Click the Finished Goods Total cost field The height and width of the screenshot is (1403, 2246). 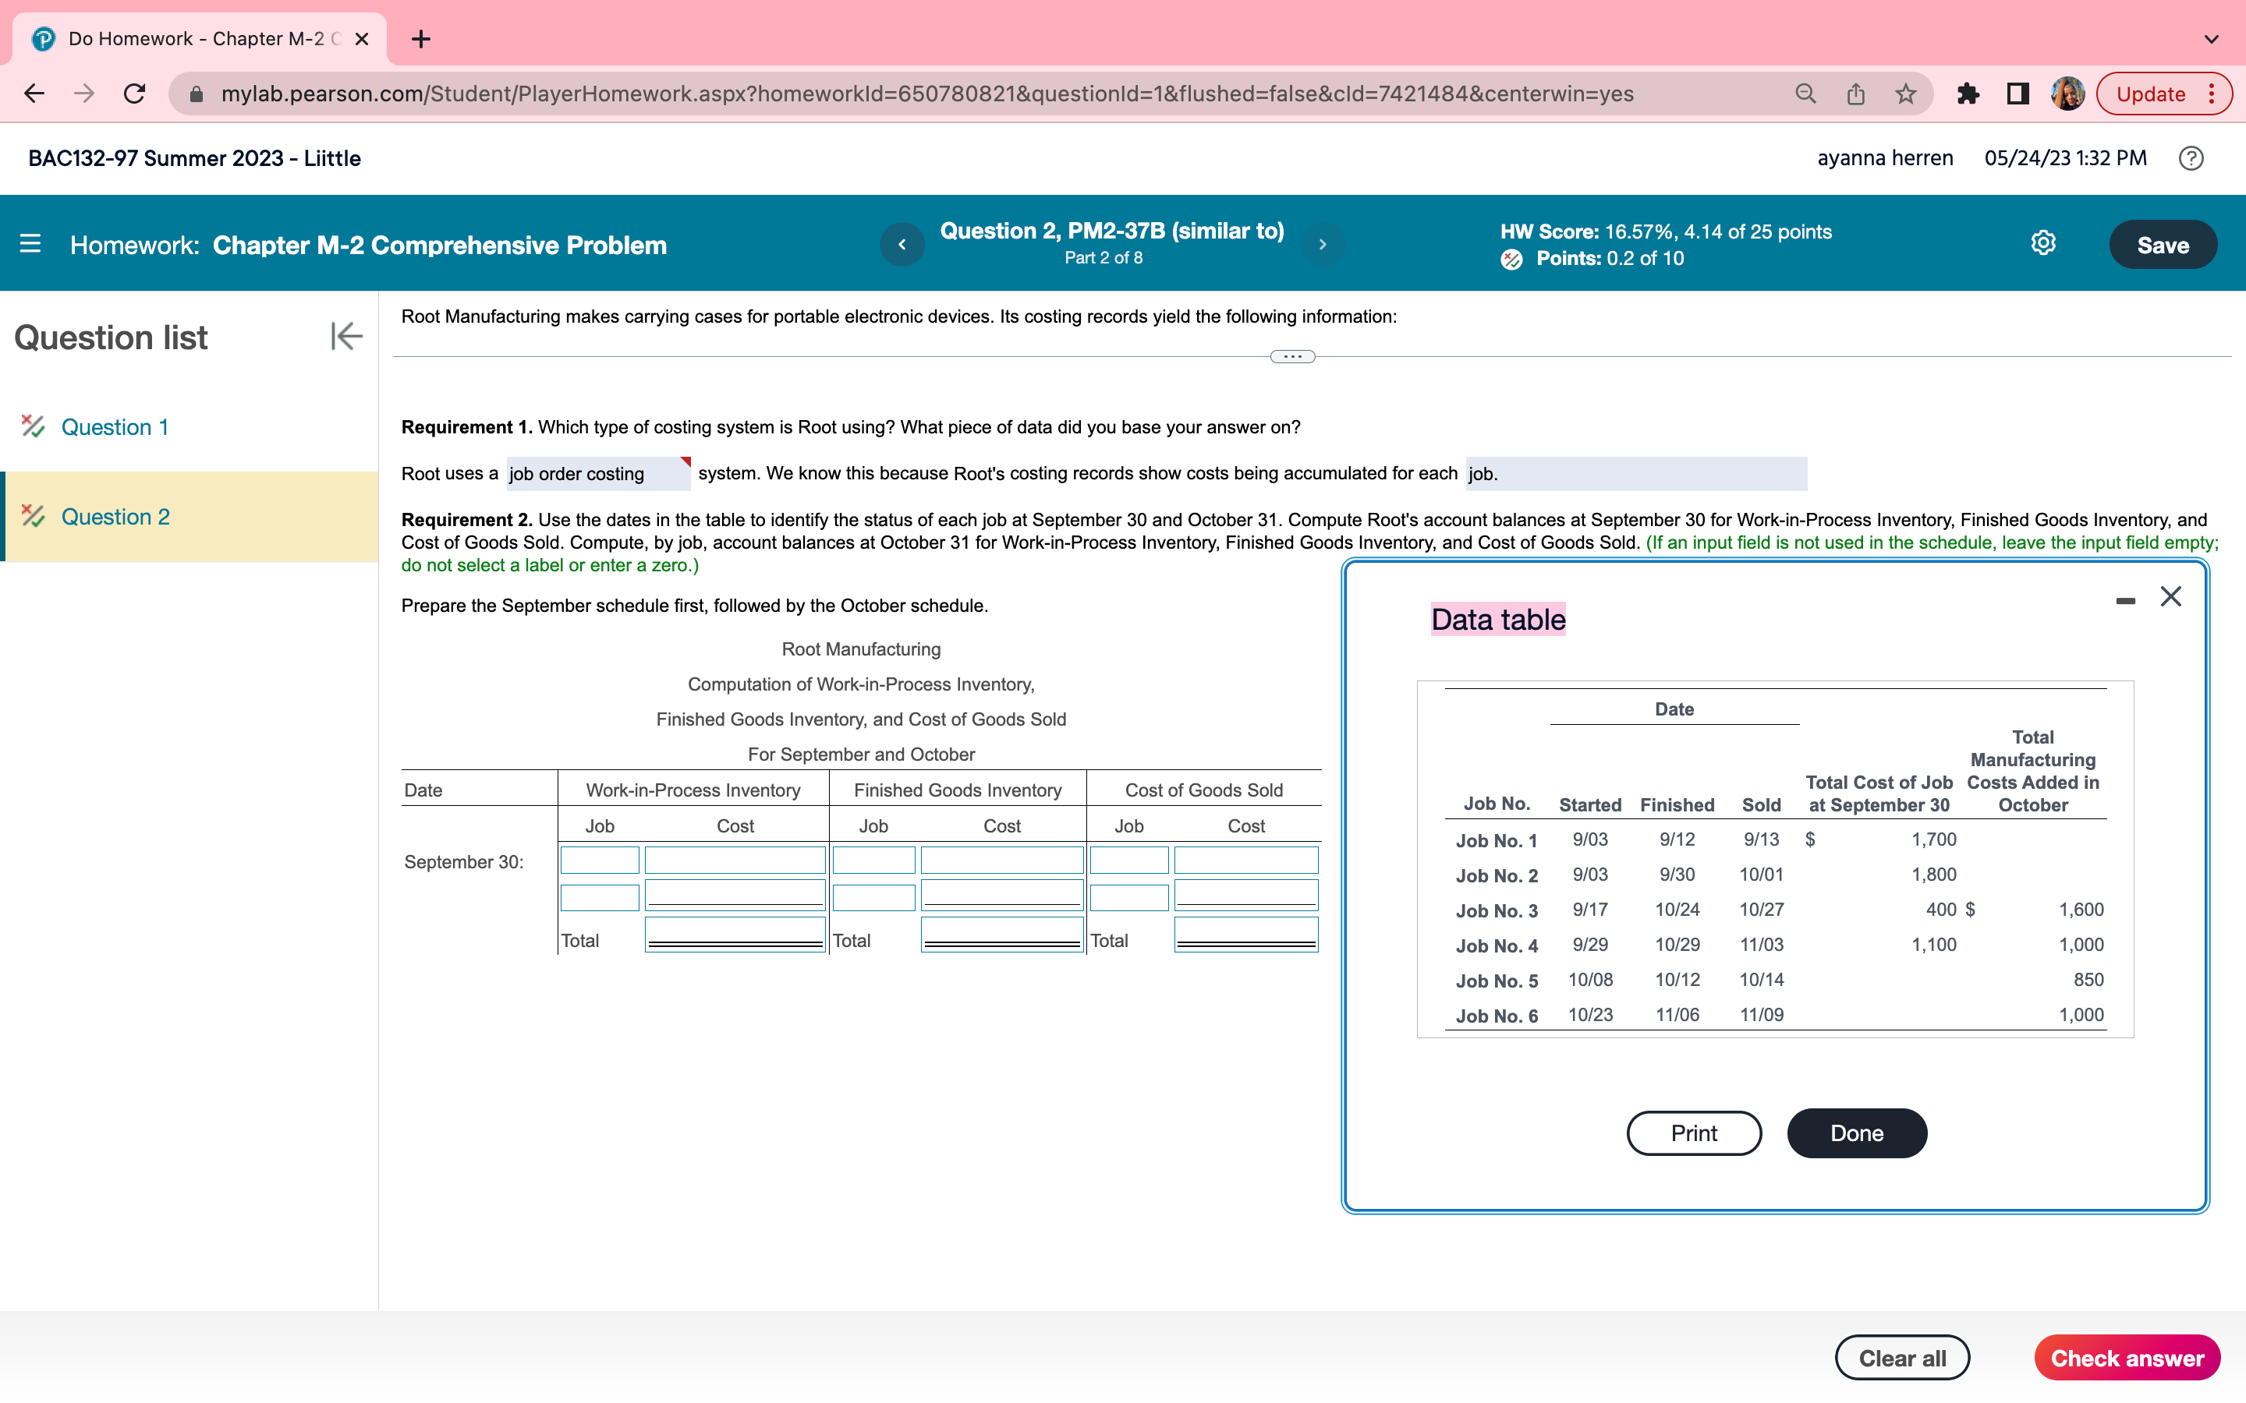[x=1001, y=934]
